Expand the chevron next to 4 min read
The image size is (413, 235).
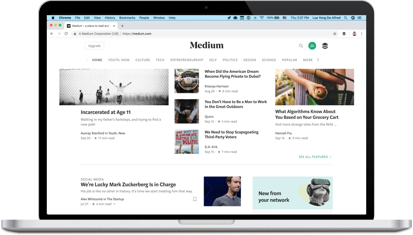(114, 204)
